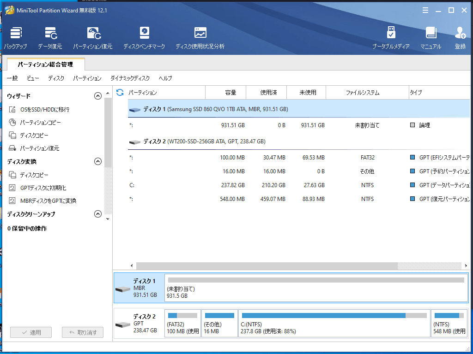Open the バックアップ backup tool
This screenshot has width=473, height=354.
click(x=16, y=38)
